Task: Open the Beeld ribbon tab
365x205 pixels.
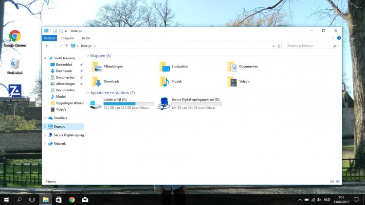Action: click(x=86, y=38)
